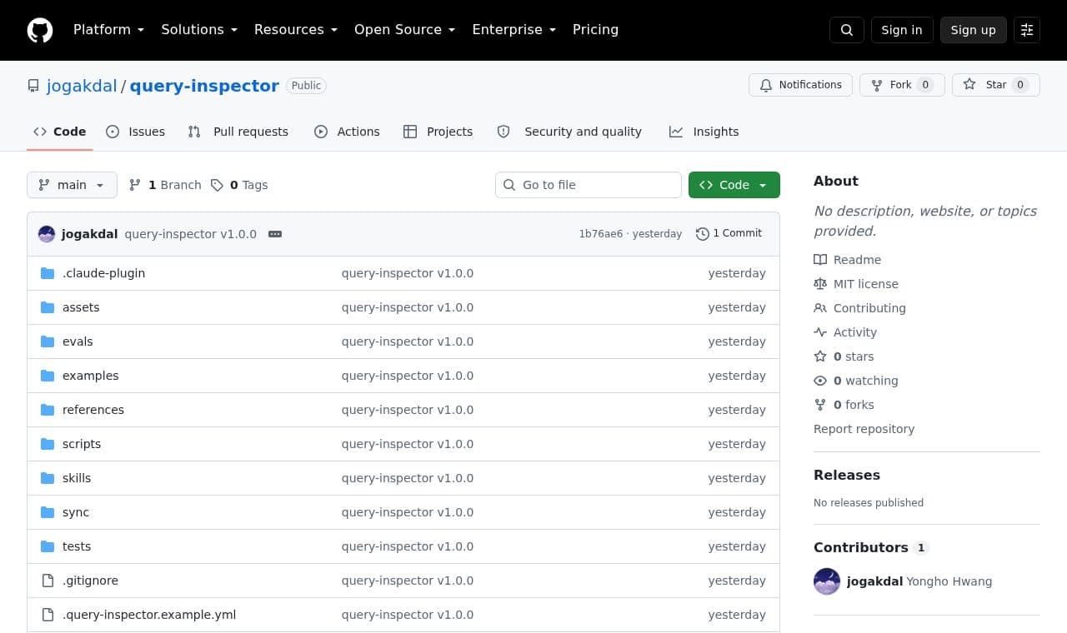The image size is (1067, 633).
Task: Expand the Solutions navigation menu
Action: pos(199,30)
